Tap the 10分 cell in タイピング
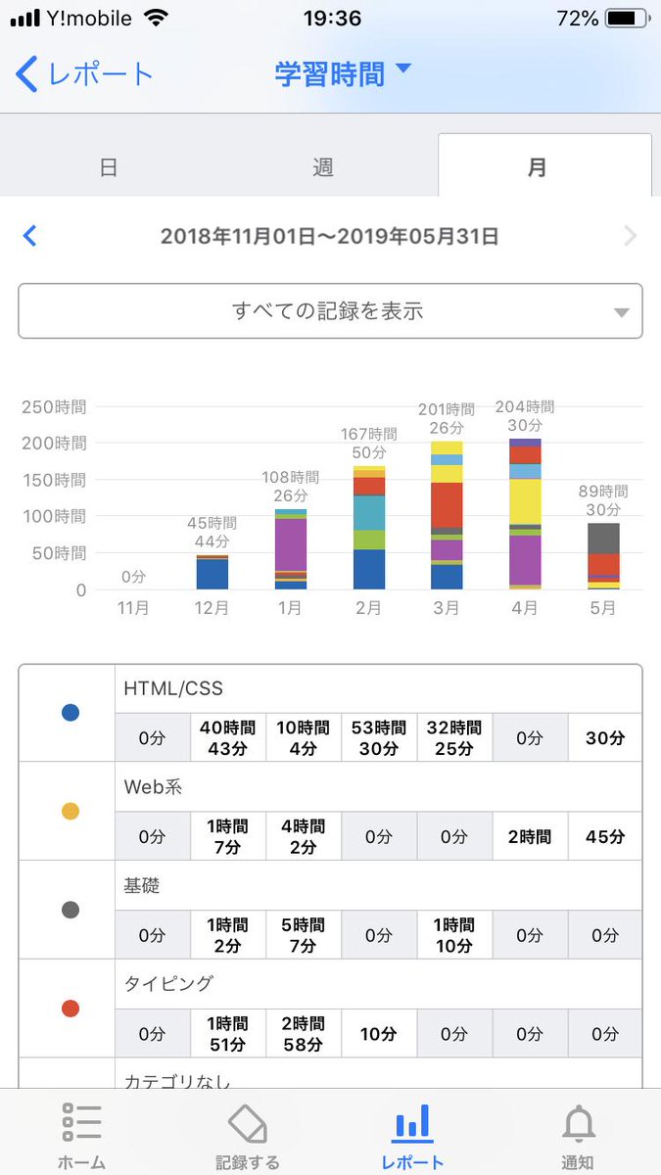The image size is (661, 1175). pyautogui.click(x=379, y=1033)
